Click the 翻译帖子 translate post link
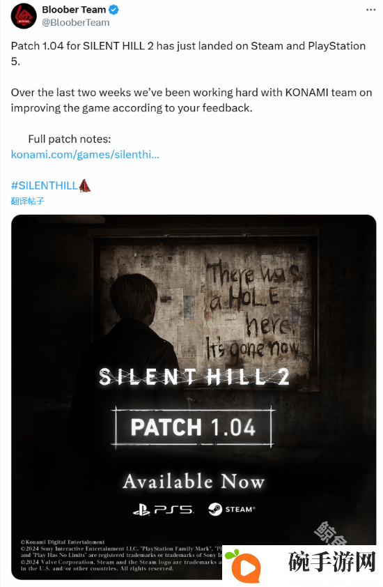 pos(28,201)
